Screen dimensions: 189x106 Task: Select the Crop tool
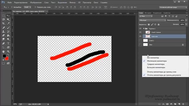tap(4, 24)
